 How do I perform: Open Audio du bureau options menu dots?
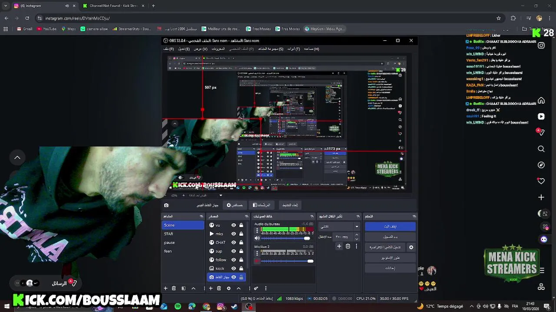coord(257,230)
